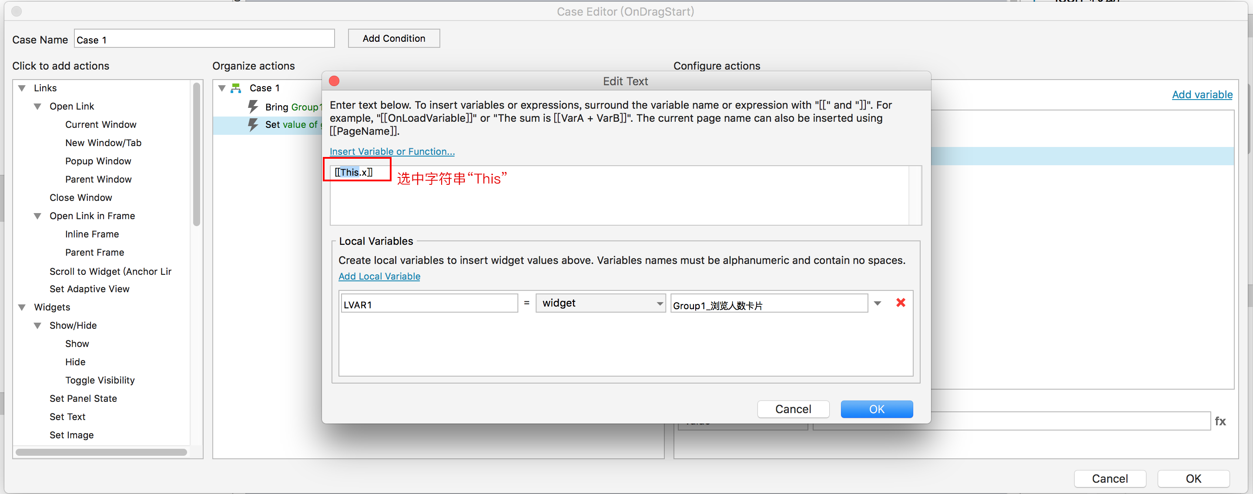This screenshot has width=1253, height=494.
Task: Click the actions list horizontal scrollbar
Action: tap(101, 452)
